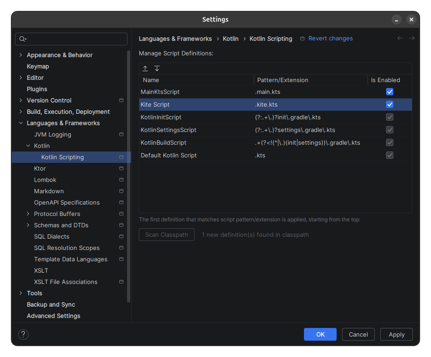Confirm settings with OK button
The width and height of the screenshot is (431, 357).
(x=320, y=334)
